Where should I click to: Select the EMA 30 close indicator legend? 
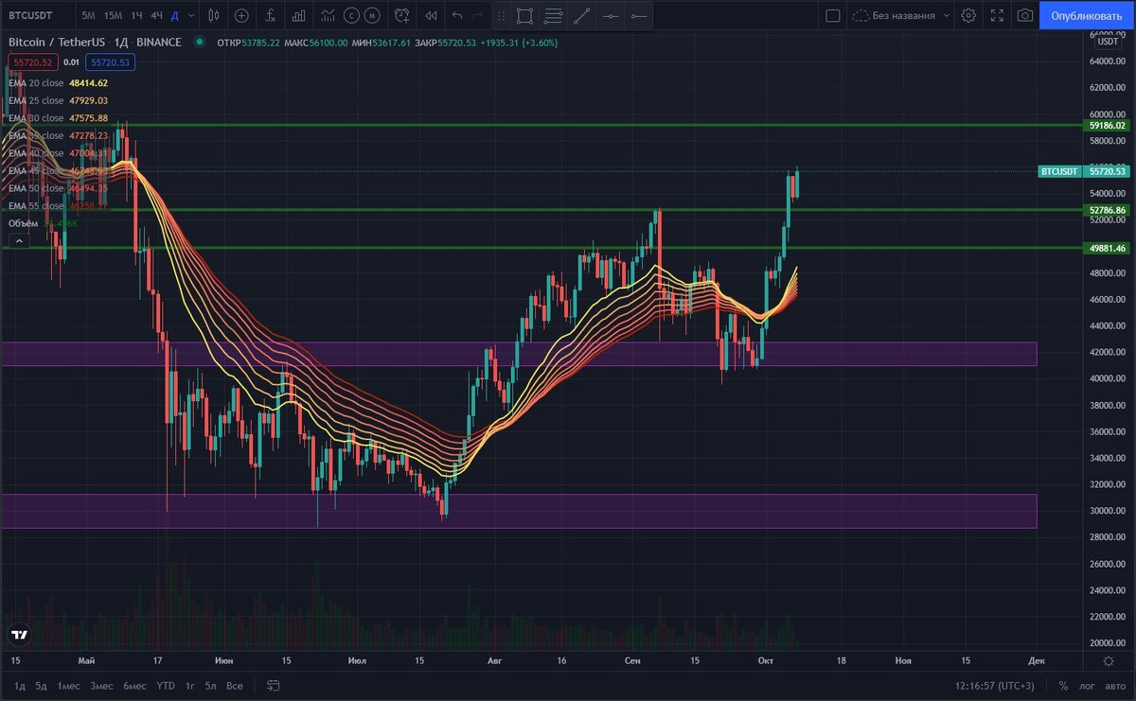58,118
